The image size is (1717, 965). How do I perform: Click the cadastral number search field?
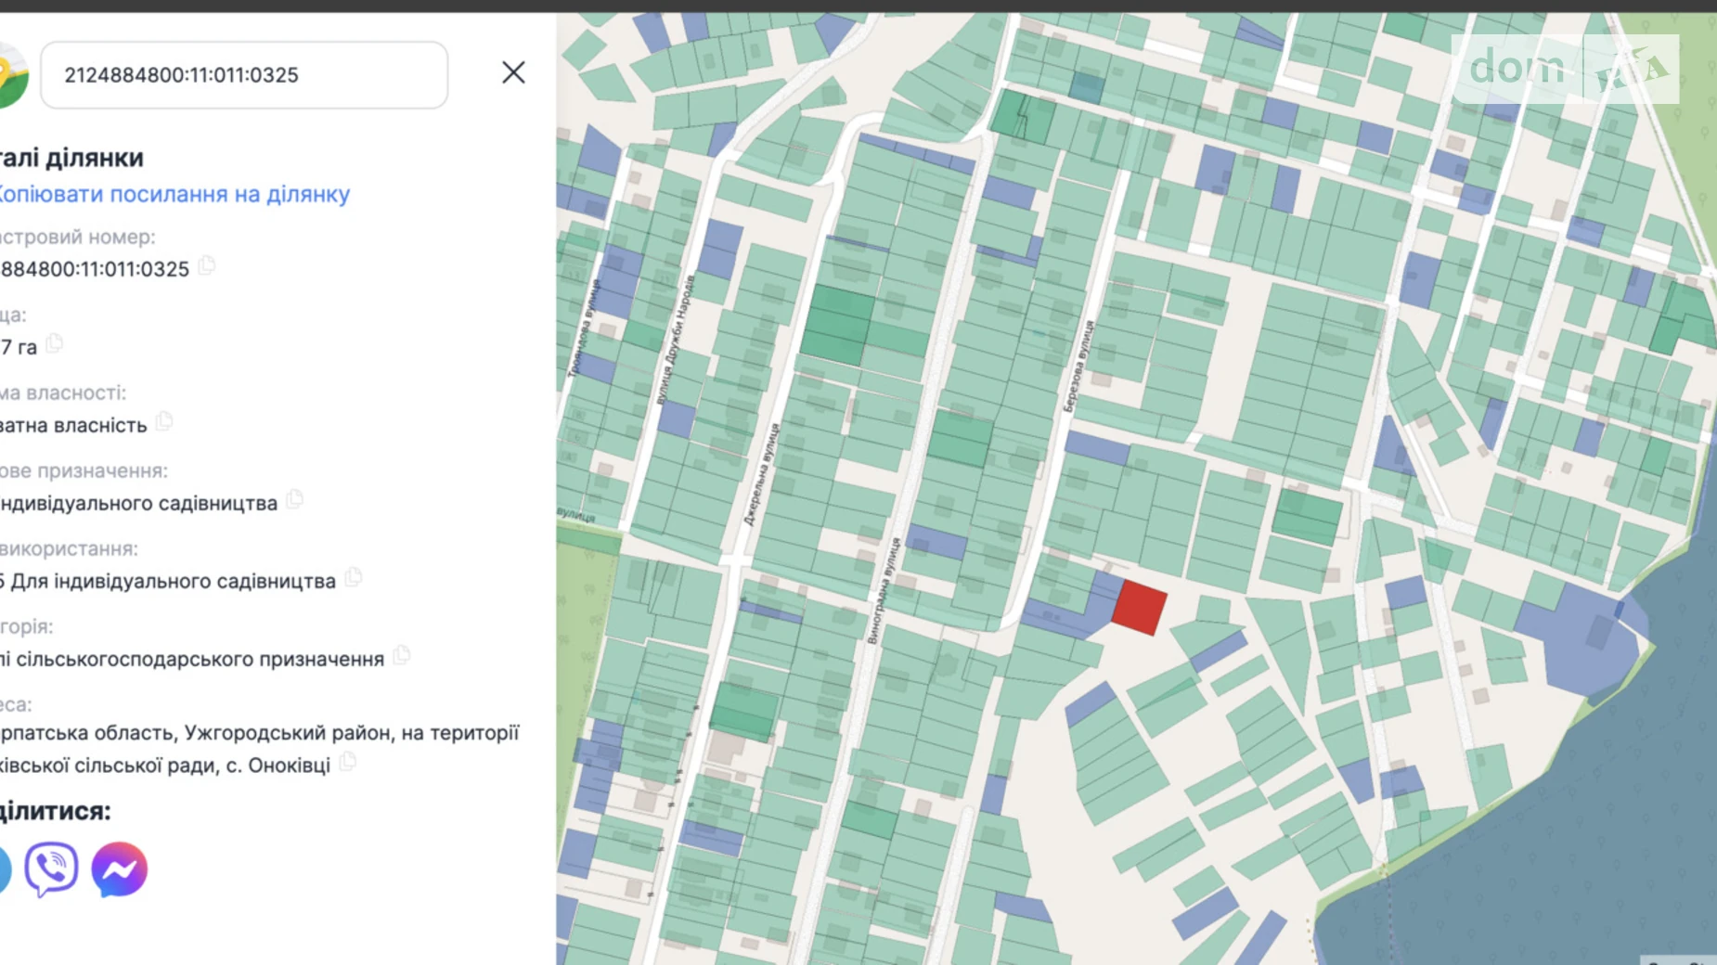(244, 75)
